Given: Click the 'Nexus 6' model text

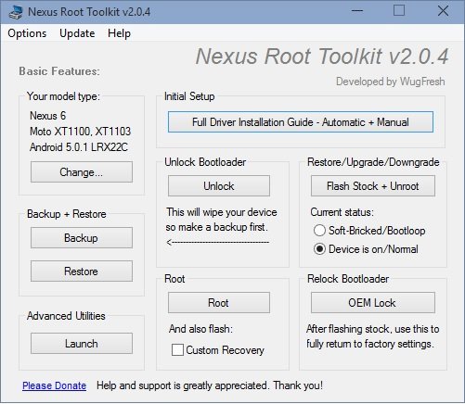Looking at the screenshot, I should (x=48, y=116).
